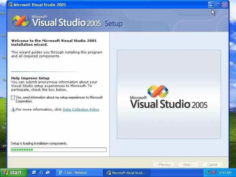Open the Windows Start menu

14,173
